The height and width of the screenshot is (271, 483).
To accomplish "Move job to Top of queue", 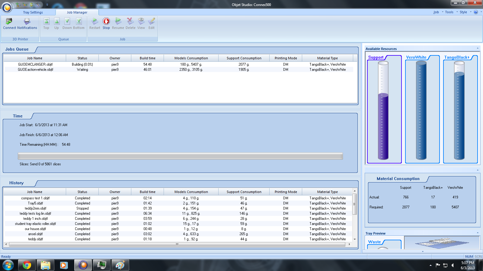I will (x=46, y=23).
